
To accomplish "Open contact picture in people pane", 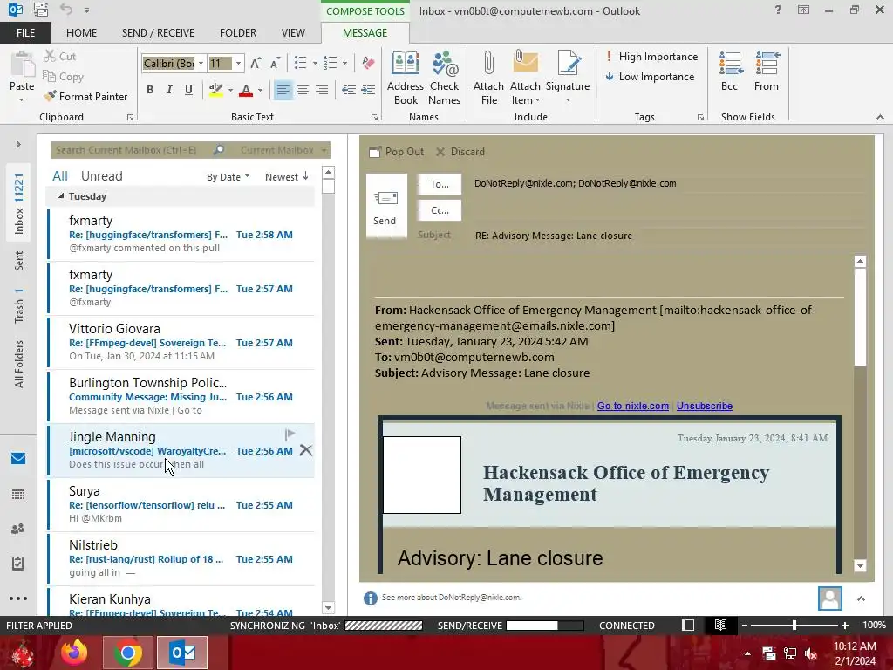I will click(830, 598).
